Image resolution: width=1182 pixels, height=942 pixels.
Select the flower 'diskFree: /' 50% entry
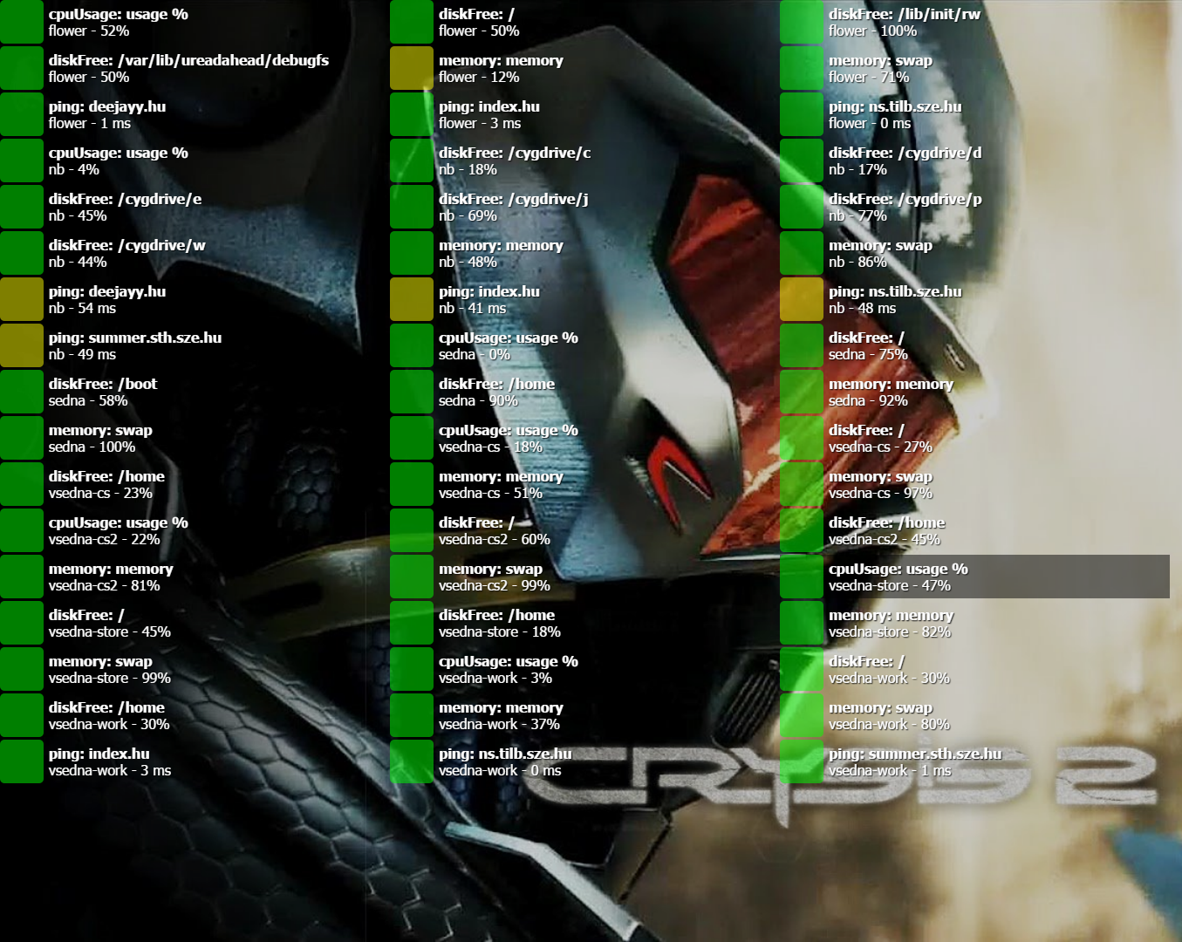point(584,22)
